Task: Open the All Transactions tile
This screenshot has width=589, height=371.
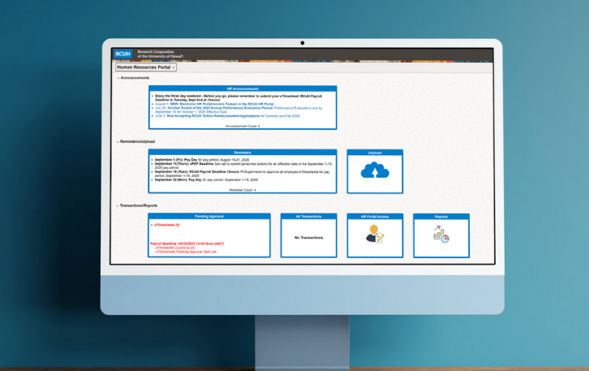Action: point(308,235)
